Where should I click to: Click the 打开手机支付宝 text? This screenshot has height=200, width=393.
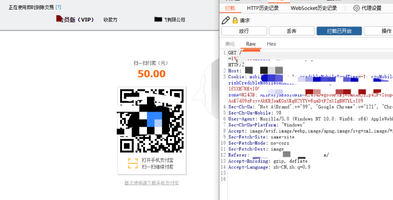[157, 160]
